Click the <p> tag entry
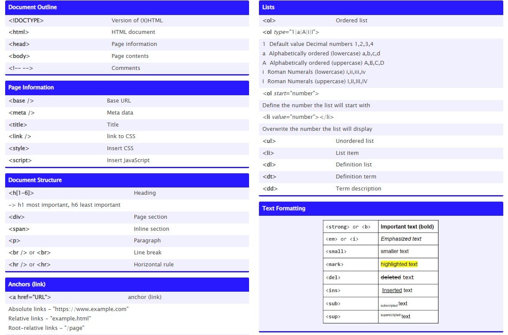The height and width of the screenshot is (335, 508). 14,241
